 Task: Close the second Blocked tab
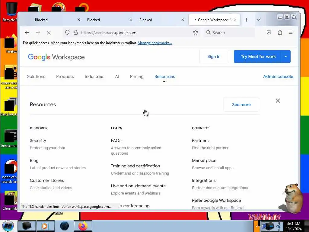pos(131,20)
